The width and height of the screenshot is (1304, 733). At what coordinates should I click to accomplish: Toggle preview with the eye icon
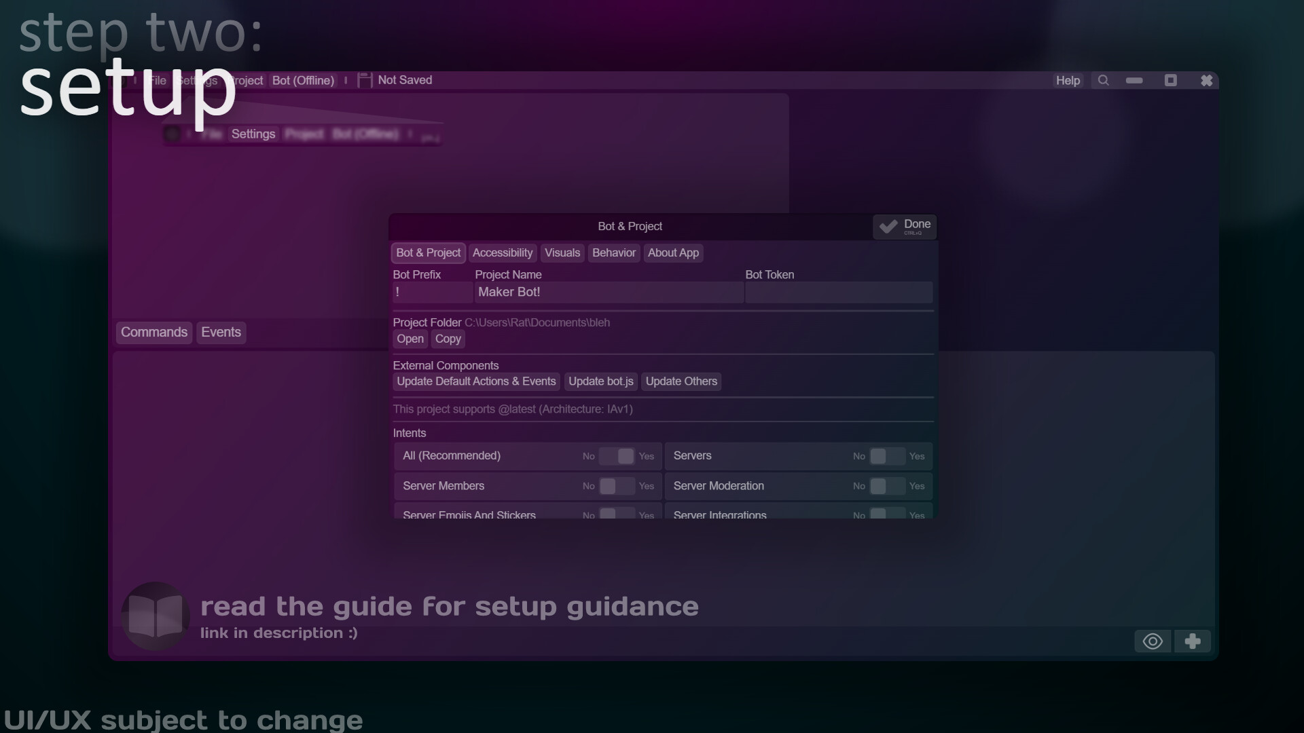pyautogui.click(x=1153, y=641)
